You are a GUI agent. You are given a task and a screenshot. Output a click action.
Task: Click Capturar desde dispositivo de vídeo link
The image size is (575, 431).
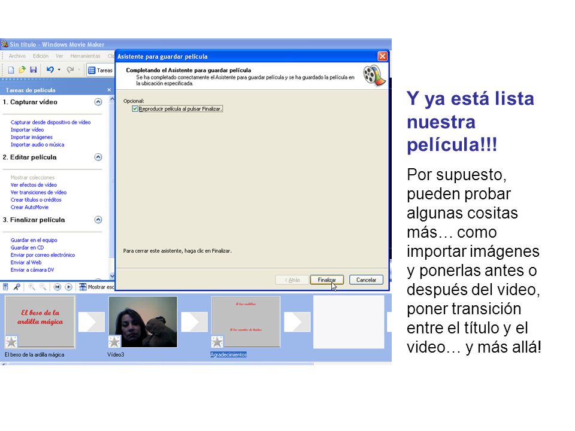click(x=50, y=122)
